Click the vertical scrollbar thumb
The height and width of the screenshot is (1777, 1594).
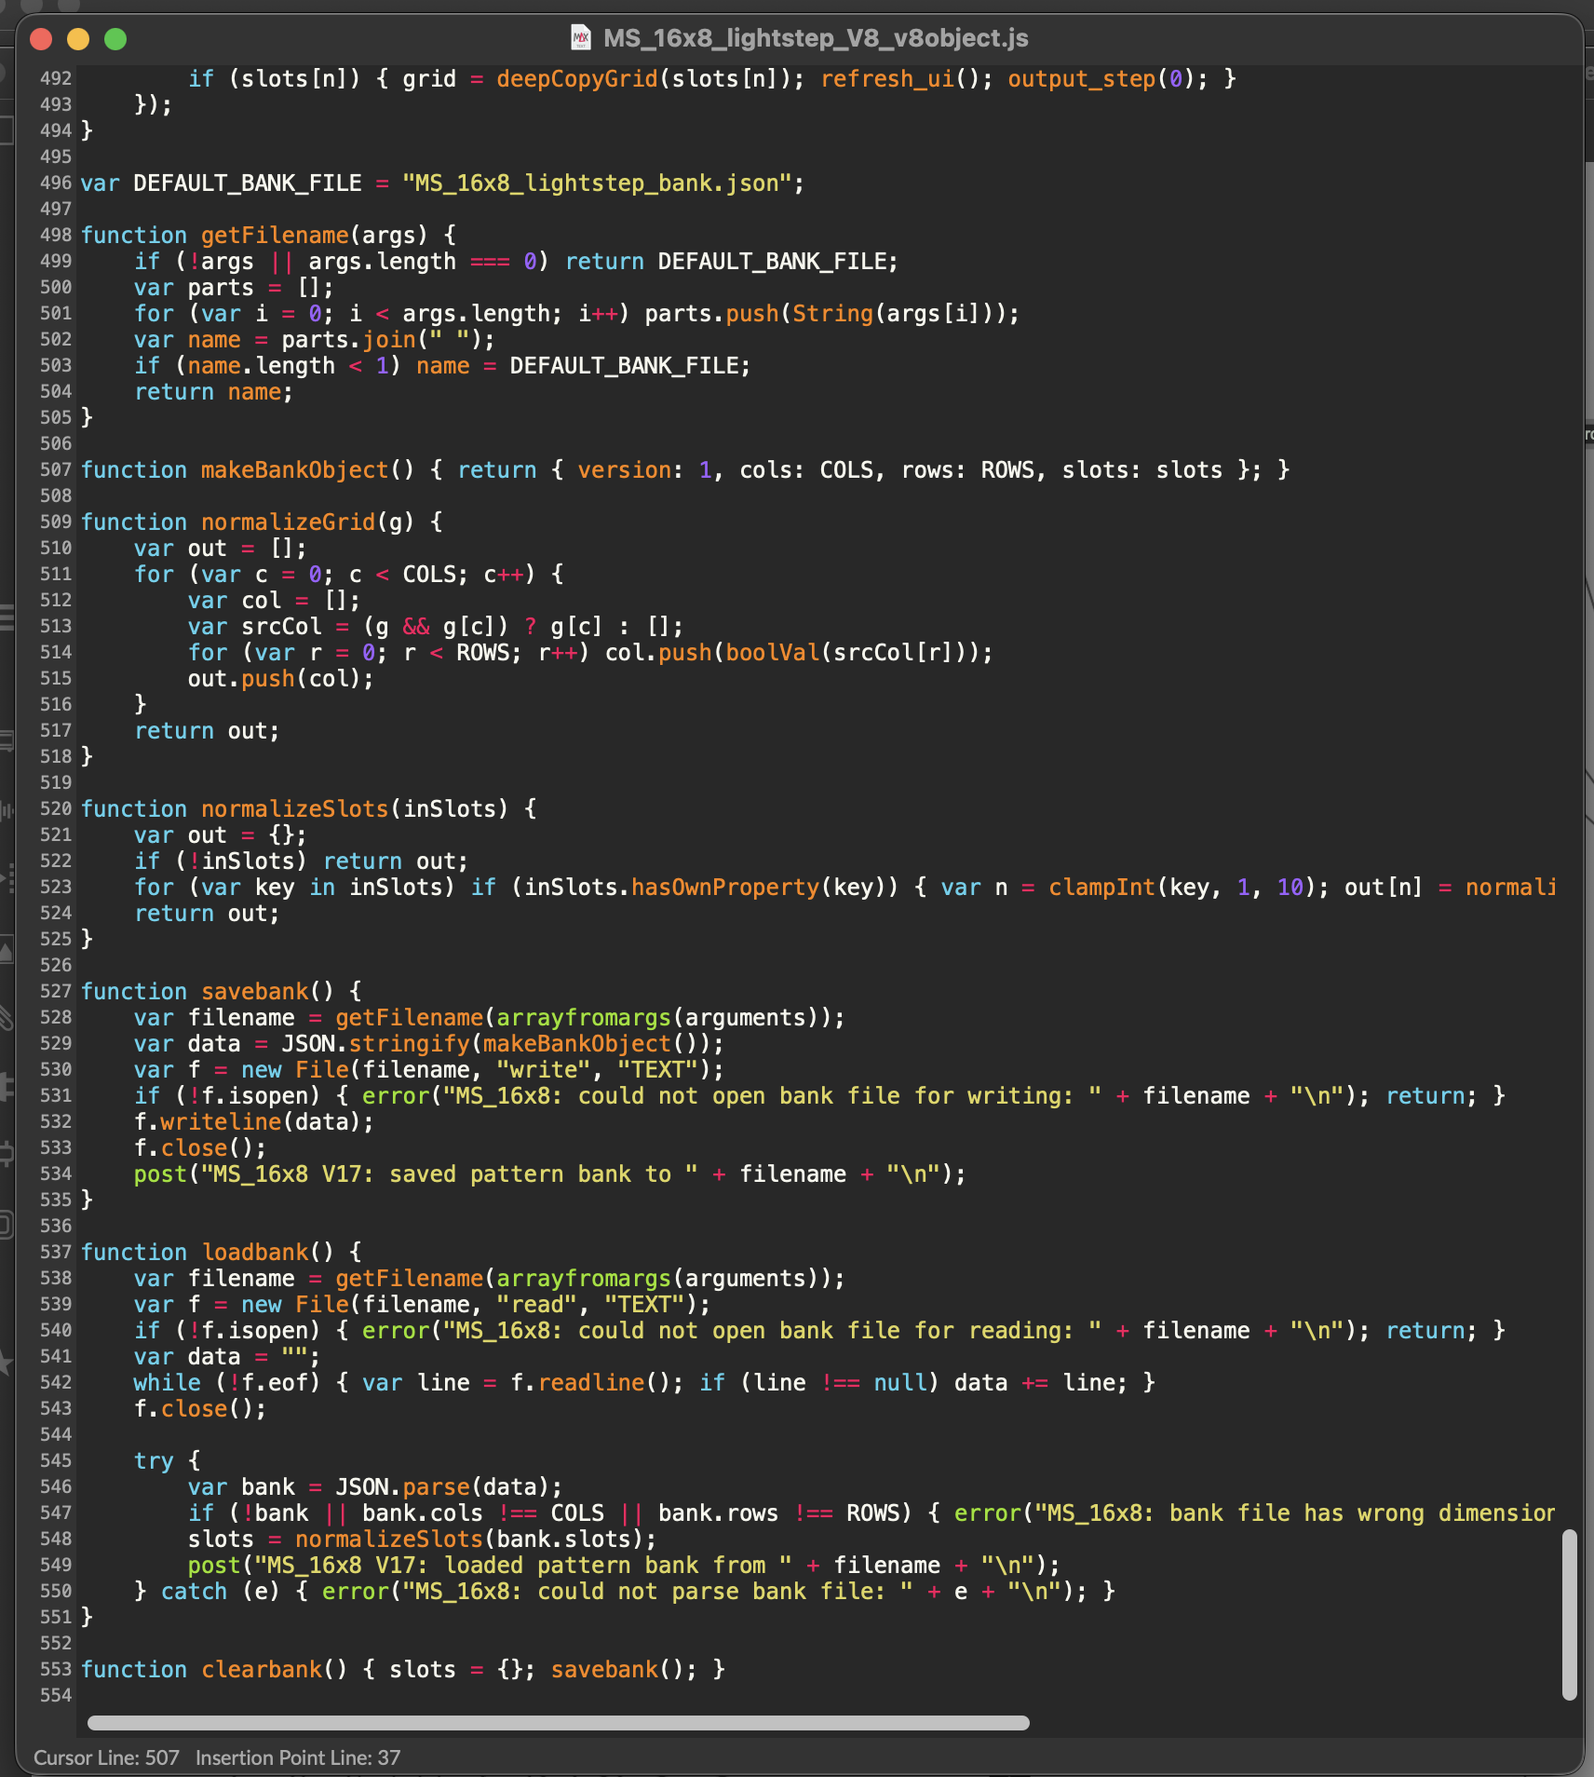[1570, 1614]
